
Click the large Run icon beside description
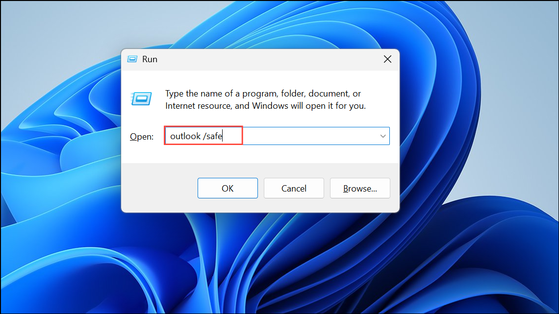[x=142, y=98]
